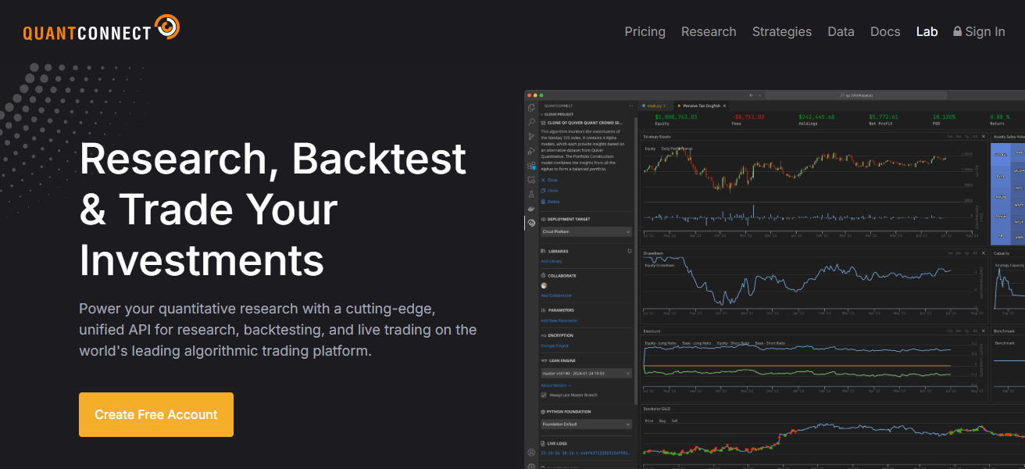Open the live log entry under Live Logs
The height and width of the screenshot is (469, 1025).
coord(586,453)
